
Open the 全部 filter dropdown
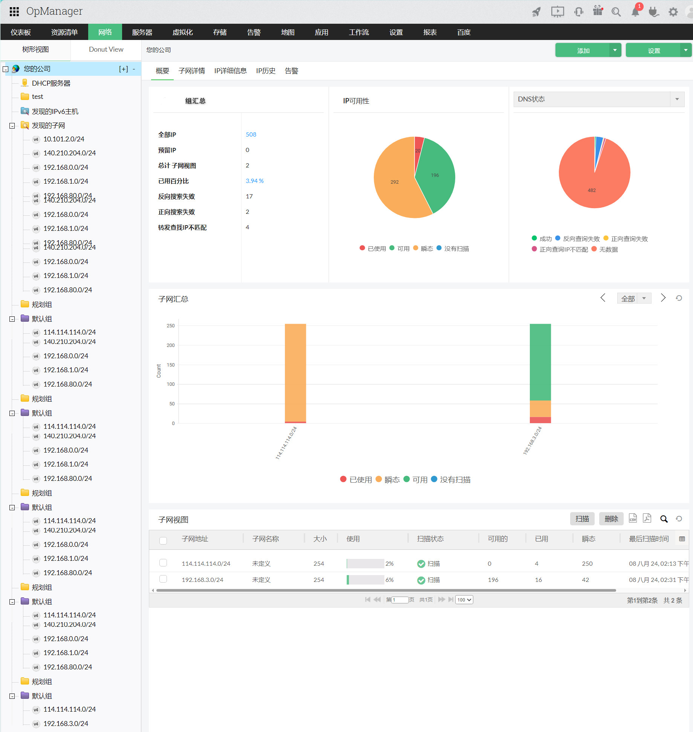click(634, 298)
